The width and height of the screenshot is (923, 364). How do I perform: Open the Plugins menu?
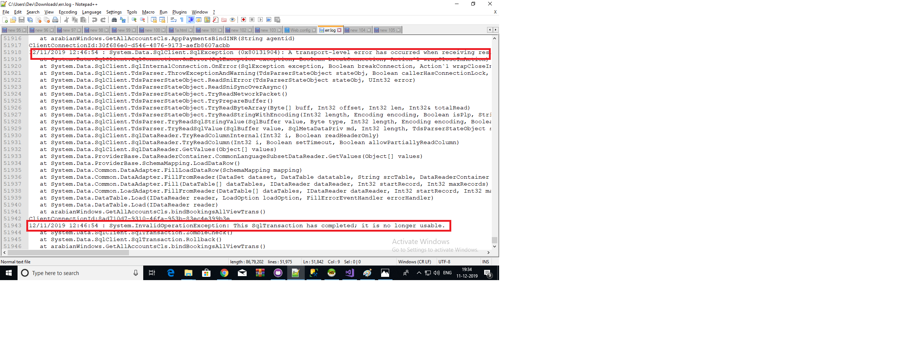pyautogui.click(x=179, y=12)
